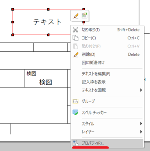Click the copy icon beside コピー

click(x=75, y=38)
